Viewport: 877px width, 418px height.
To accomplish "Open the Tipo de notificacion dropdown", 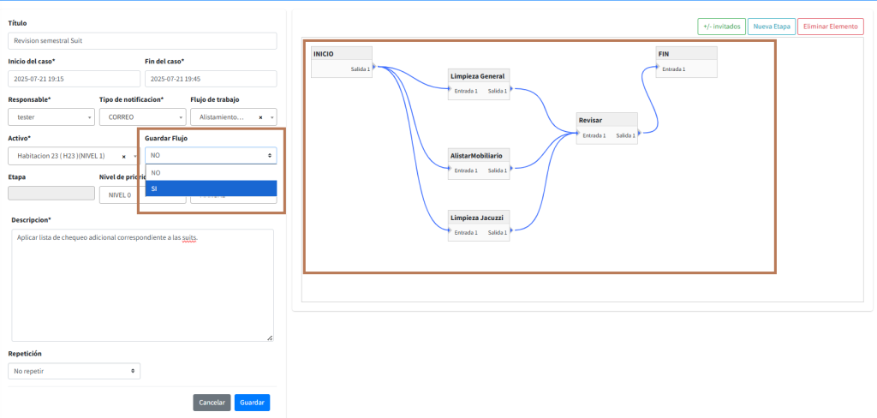I will [x=141, y=117].
